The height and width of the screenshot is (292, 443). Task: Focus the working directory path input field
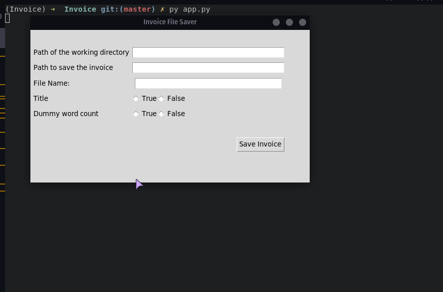pos(208,52)
